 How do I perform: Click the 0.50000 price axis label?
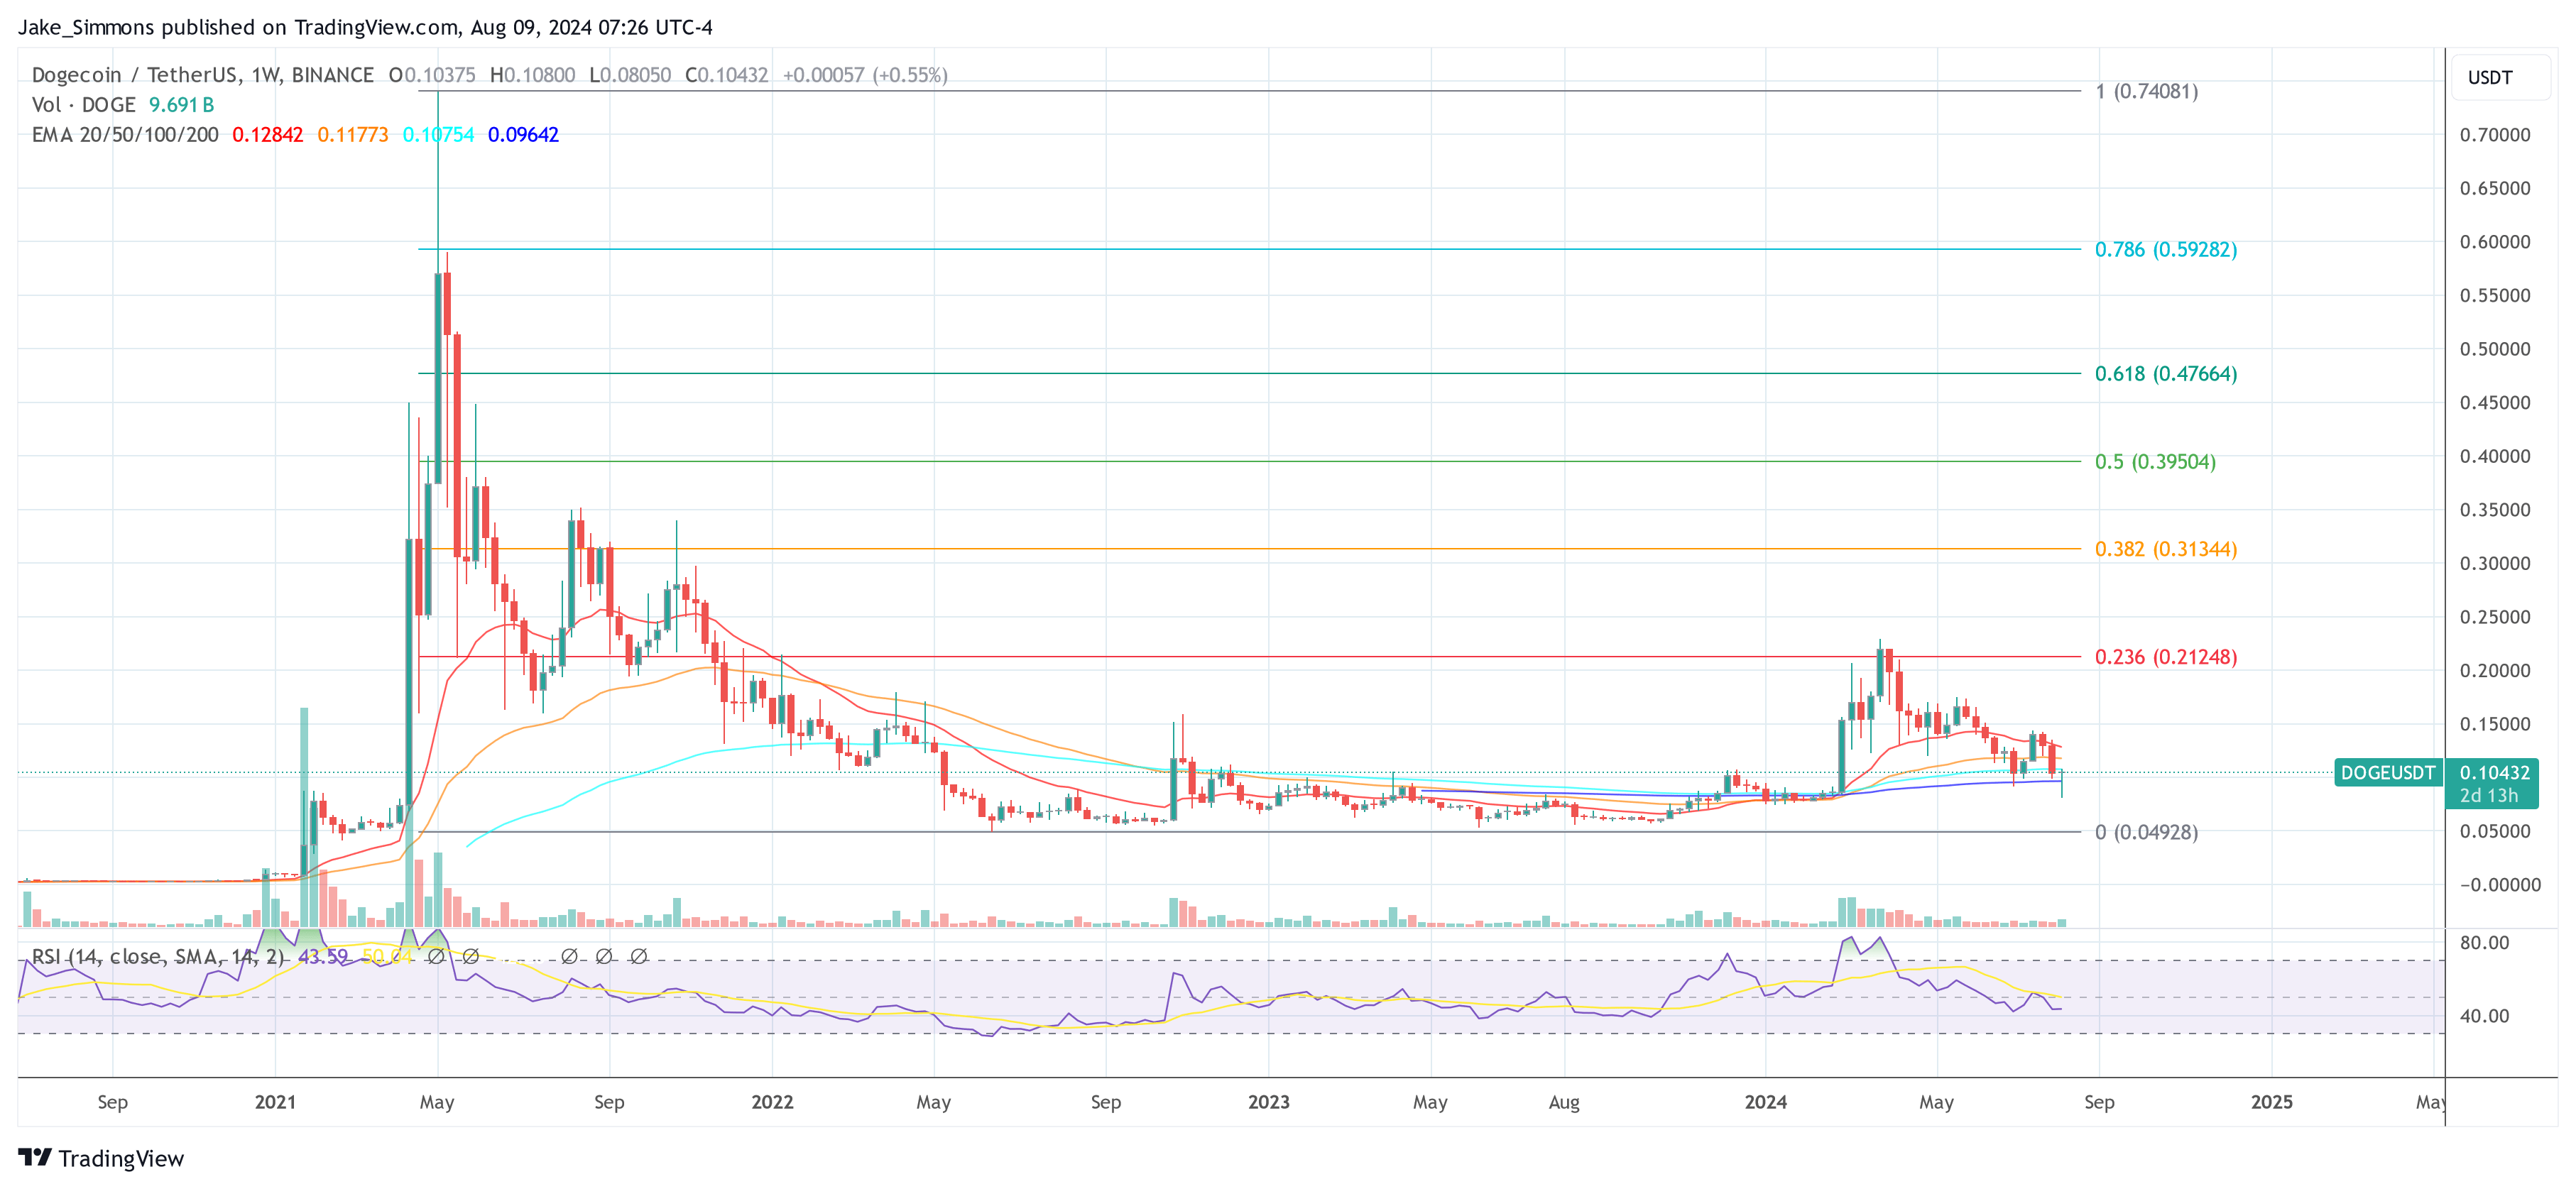[2495, 349]
